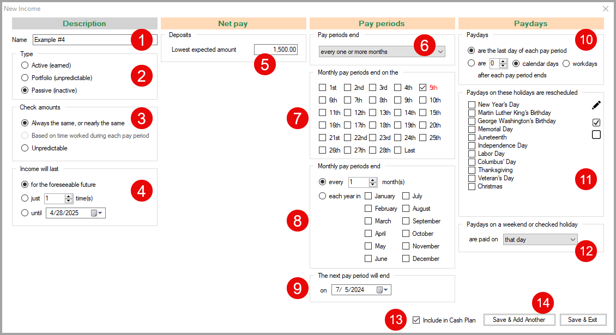Click Save & Add Another button

coord(519,320)
